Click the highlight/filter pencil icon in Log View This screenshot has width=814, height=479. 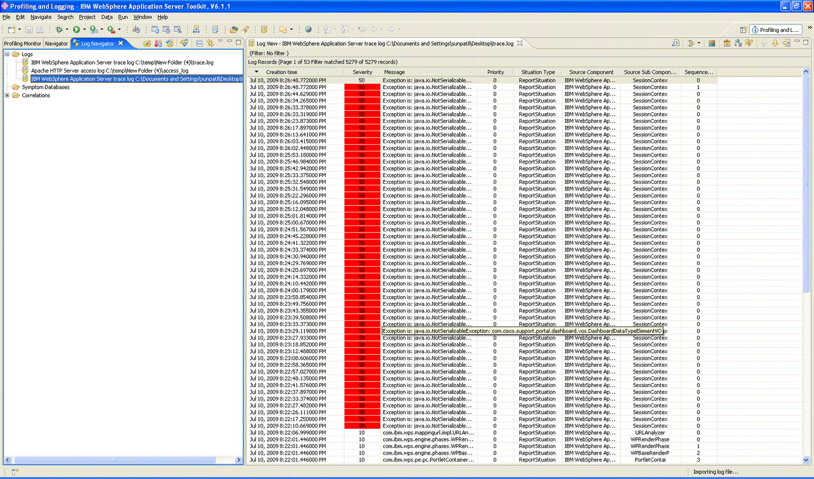pos(749,43)
